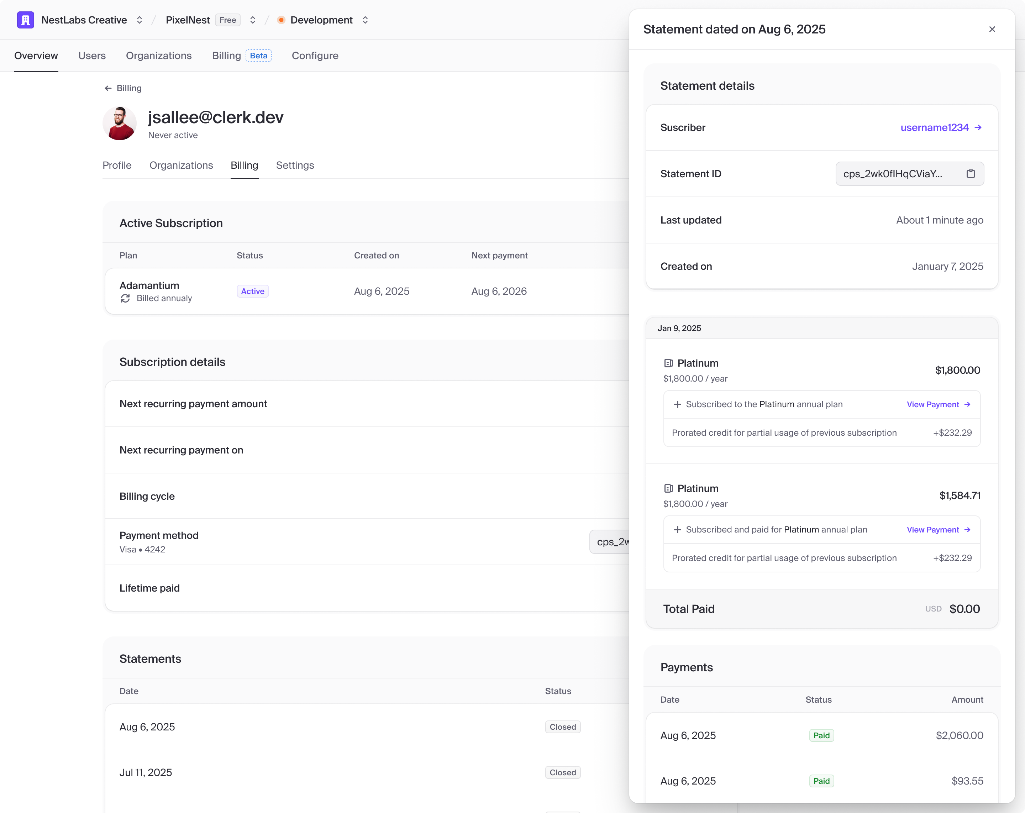Click the $1,584.71 Platinum amount
The image size is (1025, 813).
(960, 495)
